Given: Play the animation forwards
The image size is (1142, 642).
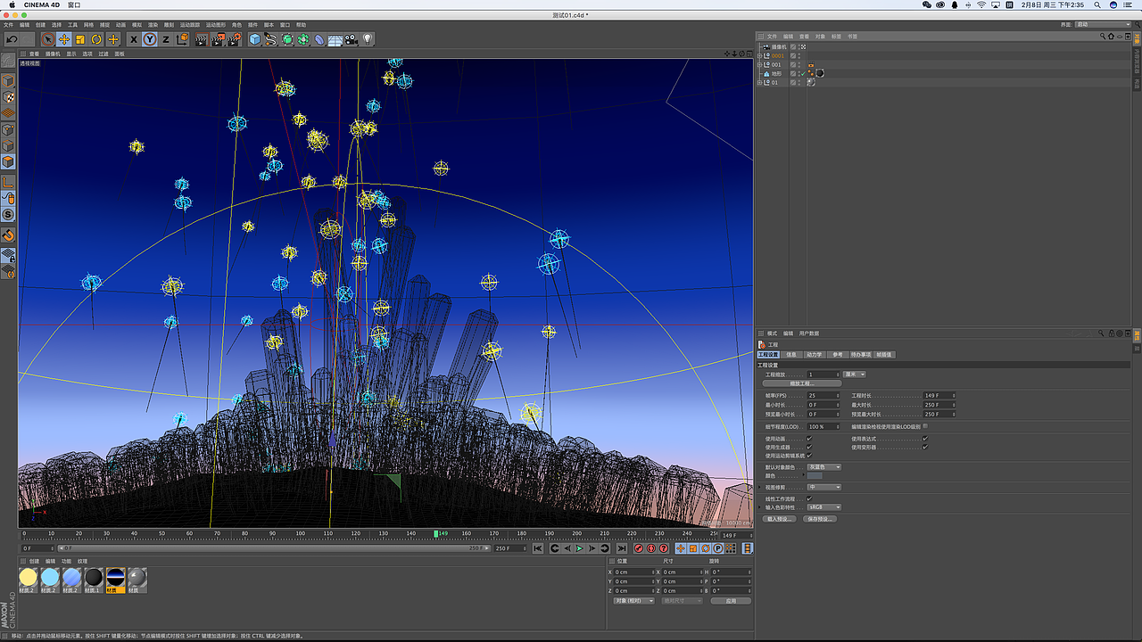Looking at the screenshot, I should (579, 548).
